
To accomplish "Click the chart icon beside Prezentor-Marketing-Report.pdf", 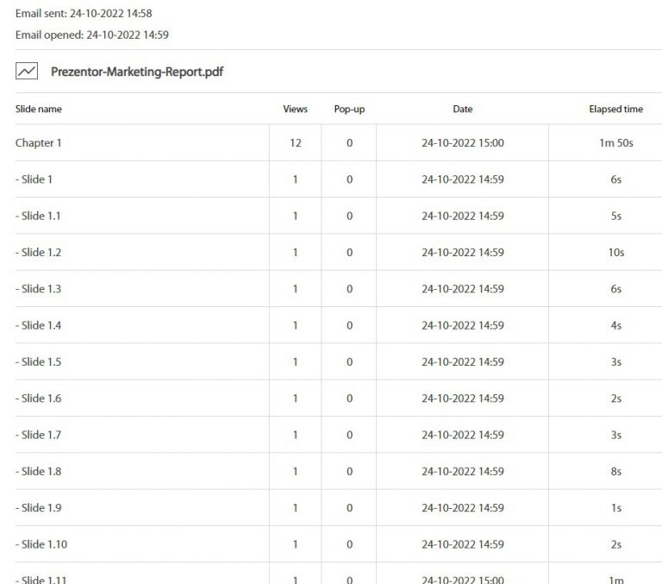I will coord(27,71).
